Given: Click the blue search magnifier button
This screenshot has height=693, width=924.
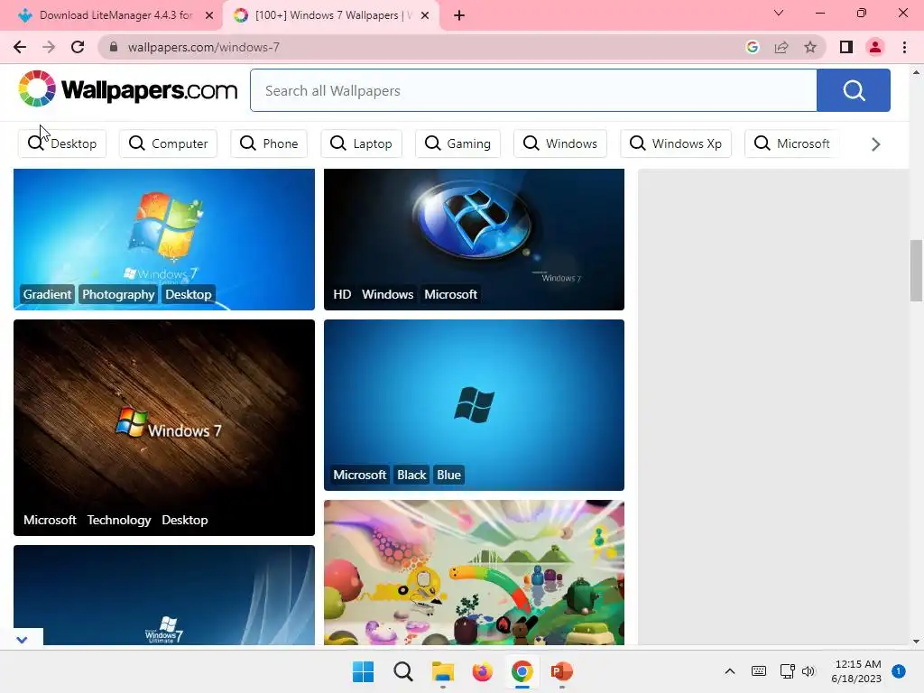Looking at the screenshot, I should click(x=854, y=90).
